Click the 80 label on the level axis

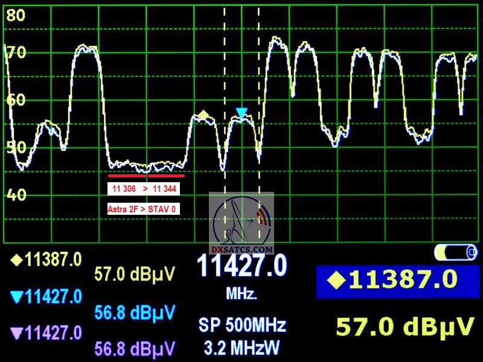point(16,16)
